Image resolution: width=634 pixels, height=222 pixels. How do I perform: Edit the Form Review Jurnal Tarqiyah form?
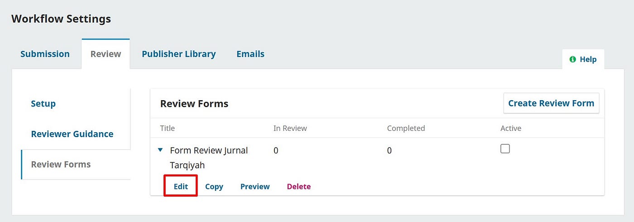(181, 186)
